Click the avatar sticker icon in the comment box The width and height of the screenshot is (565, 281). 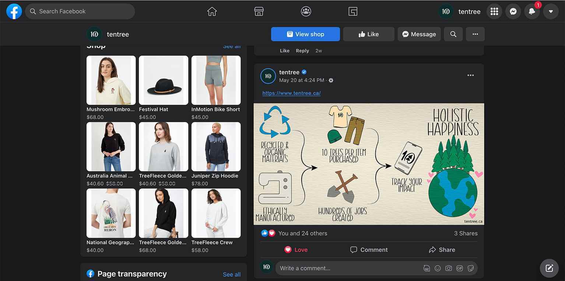427,268
